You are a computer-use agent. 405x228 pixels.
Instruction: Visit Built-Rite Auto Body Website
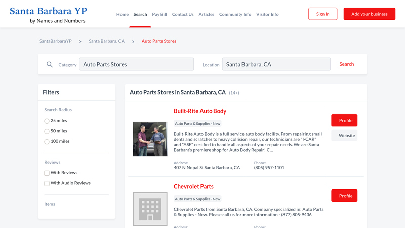[344, 135]
